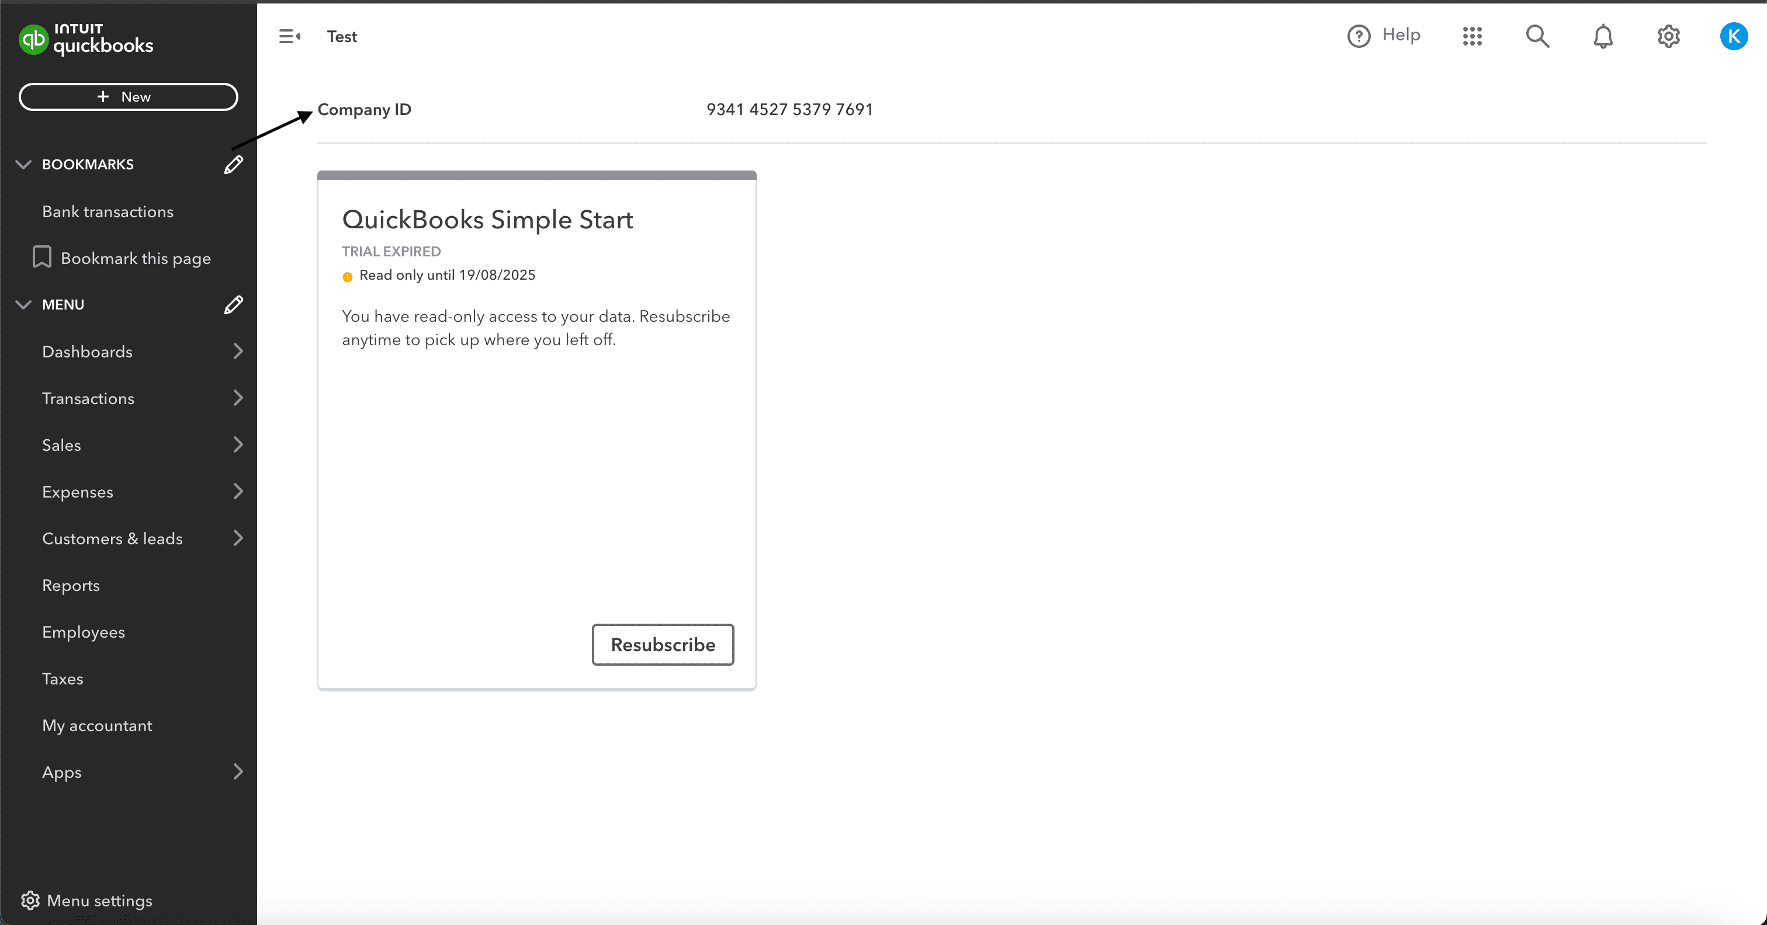Open the K profile avatar
The image size is (1767, 925).
click(1733, 36)
